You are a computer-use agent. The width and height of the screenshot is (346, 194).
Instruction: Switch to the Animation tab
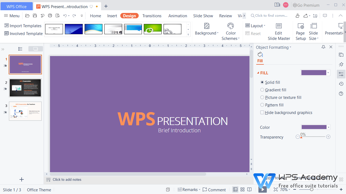click(x=178, y=16)
